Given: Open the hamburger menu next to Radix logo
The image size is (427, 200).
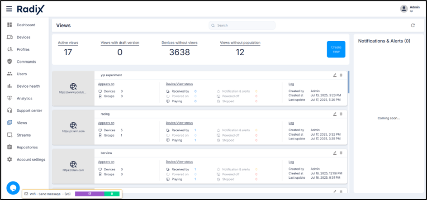Looking at the screenshot, I should 9,9.
